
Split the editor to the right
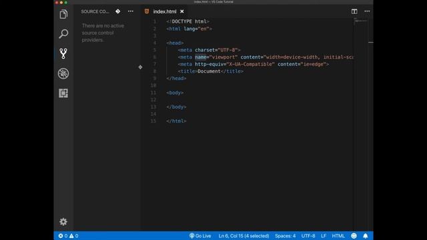pos(354,11)
